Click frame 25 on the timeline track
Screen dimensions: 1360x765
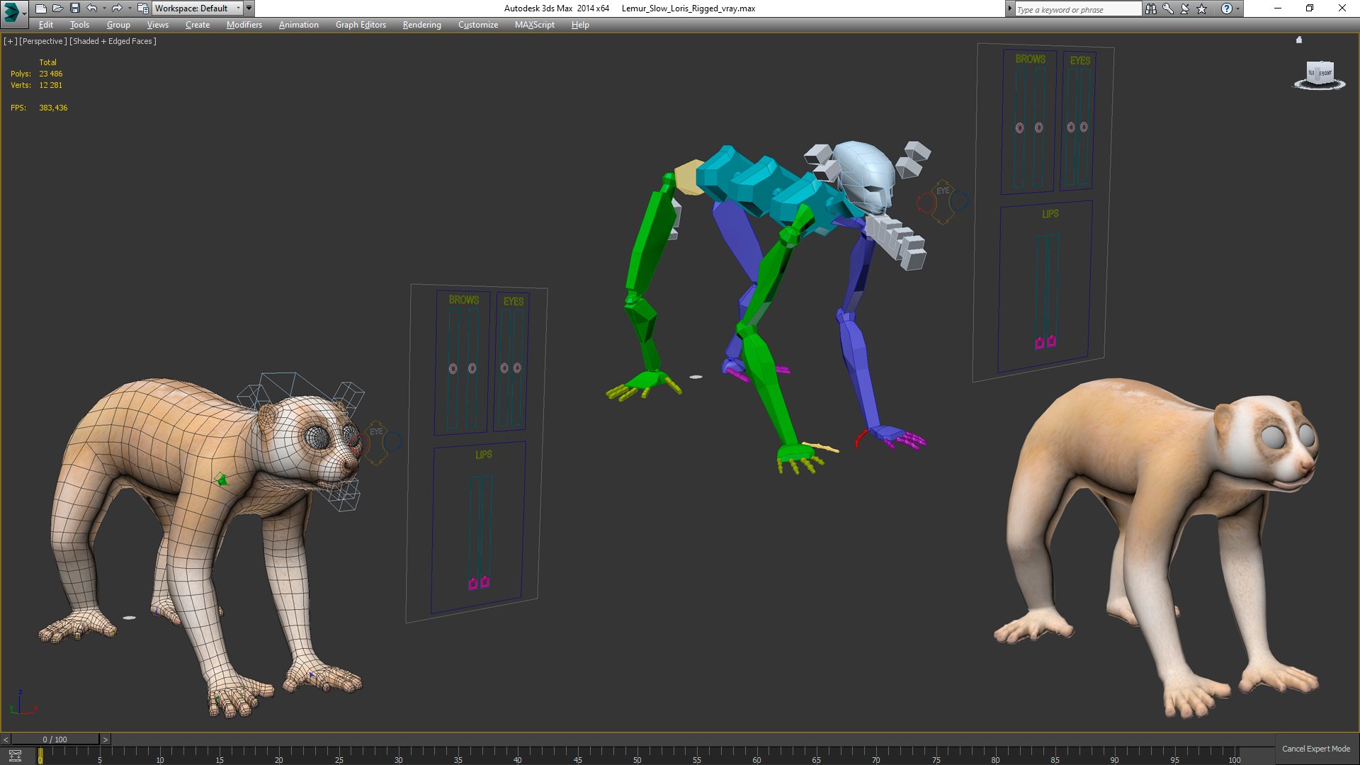click(x=339, y=756)
